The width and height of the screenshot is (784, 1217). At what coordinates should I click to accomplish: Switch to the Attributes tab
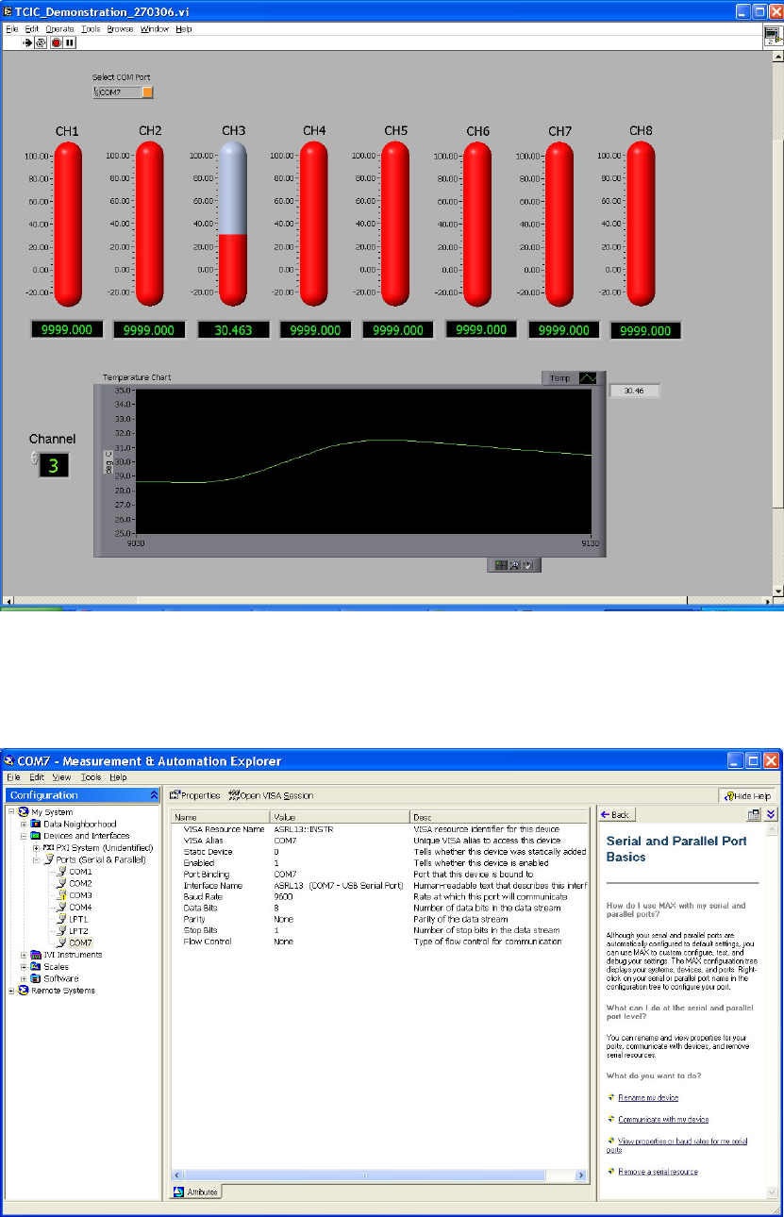pyautogui.click(x=195, y=1192)
